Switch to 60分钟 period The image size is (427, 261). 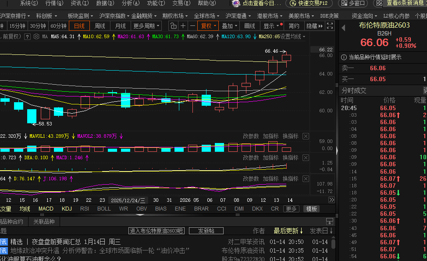tap(59, 26)
